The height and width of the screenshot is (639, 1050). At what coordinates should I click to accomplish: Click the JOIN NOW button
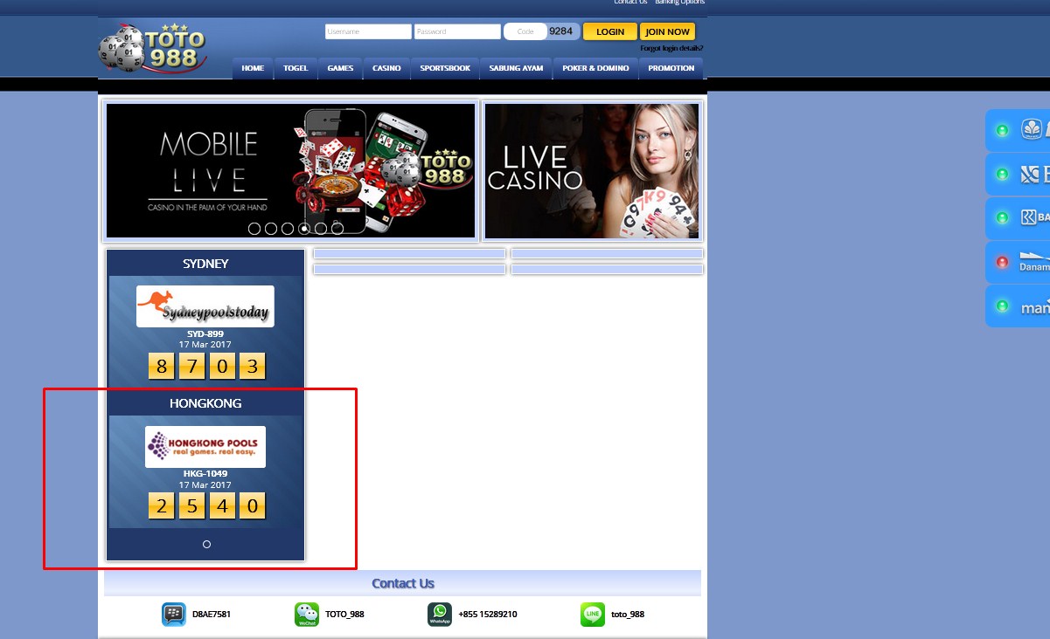[667, 31]
